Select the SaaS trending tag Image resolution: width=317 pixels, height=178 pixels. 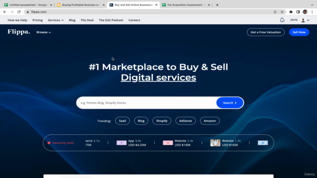122,121
